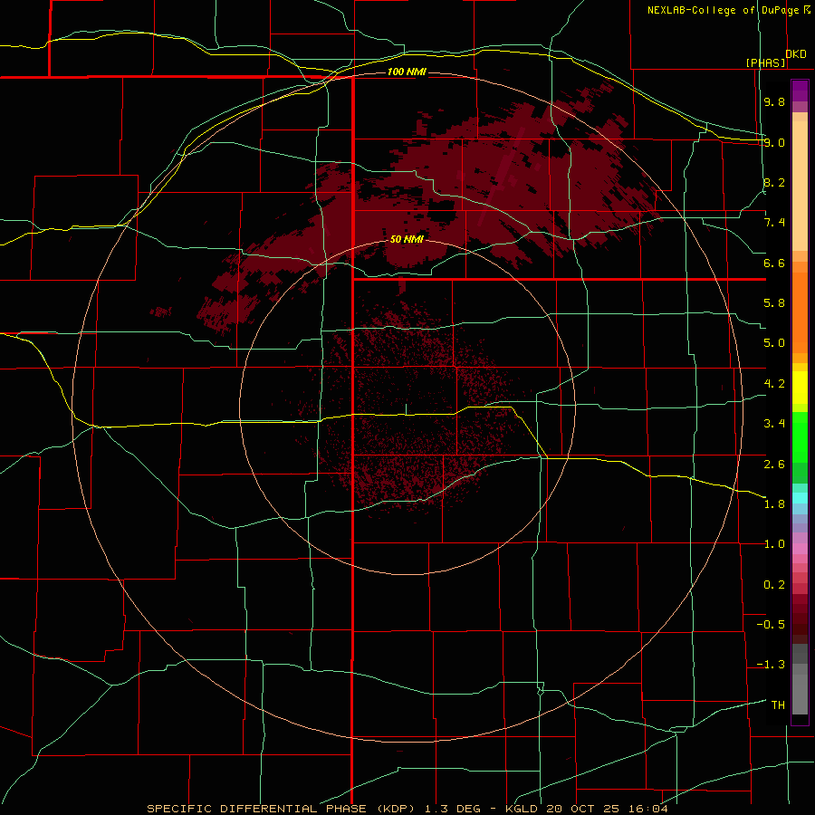Select the 0.2 scale label
This screenshot has width=815, height=815.
(774, 585)
